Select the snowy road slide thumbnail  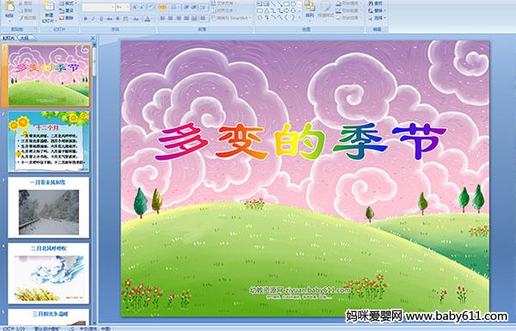point(49,207)
